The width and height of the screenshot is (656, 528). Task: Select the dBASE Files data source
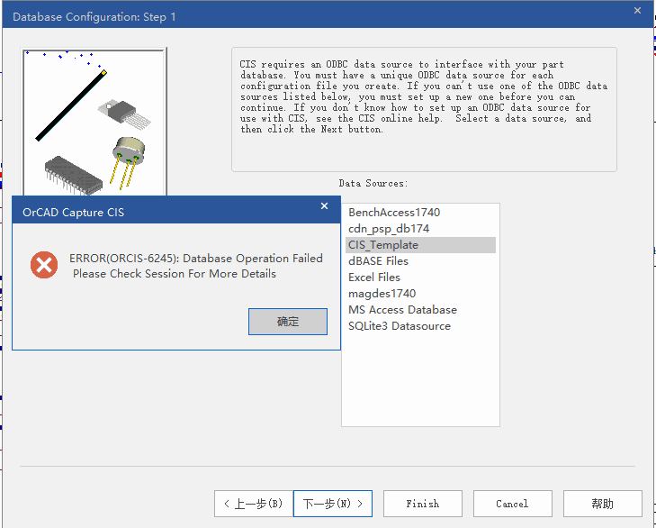tap(420, 261)
